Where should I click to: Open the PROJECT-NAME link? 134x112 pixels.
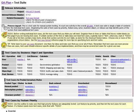click(x=33, y=12)
